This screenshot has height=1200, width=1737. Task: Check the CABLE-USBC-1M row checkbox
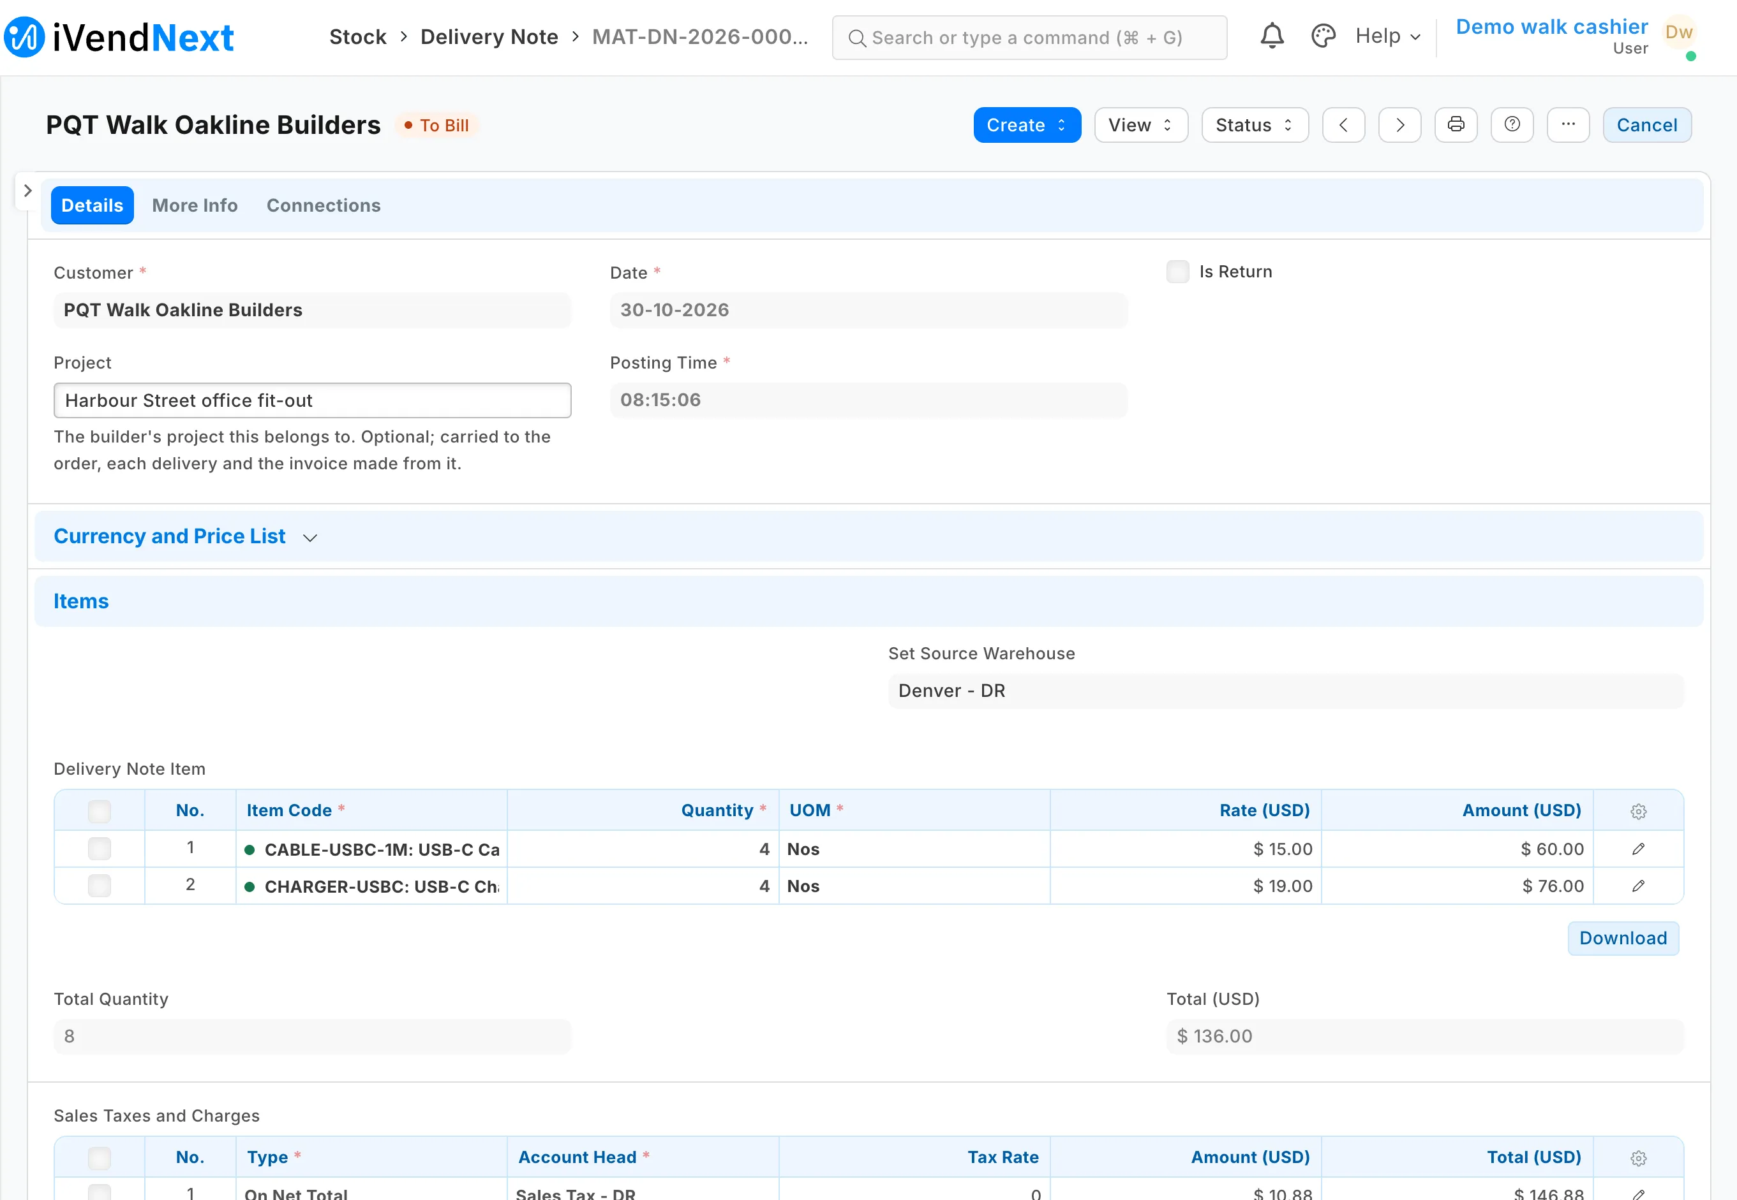[x=100, y=849]
